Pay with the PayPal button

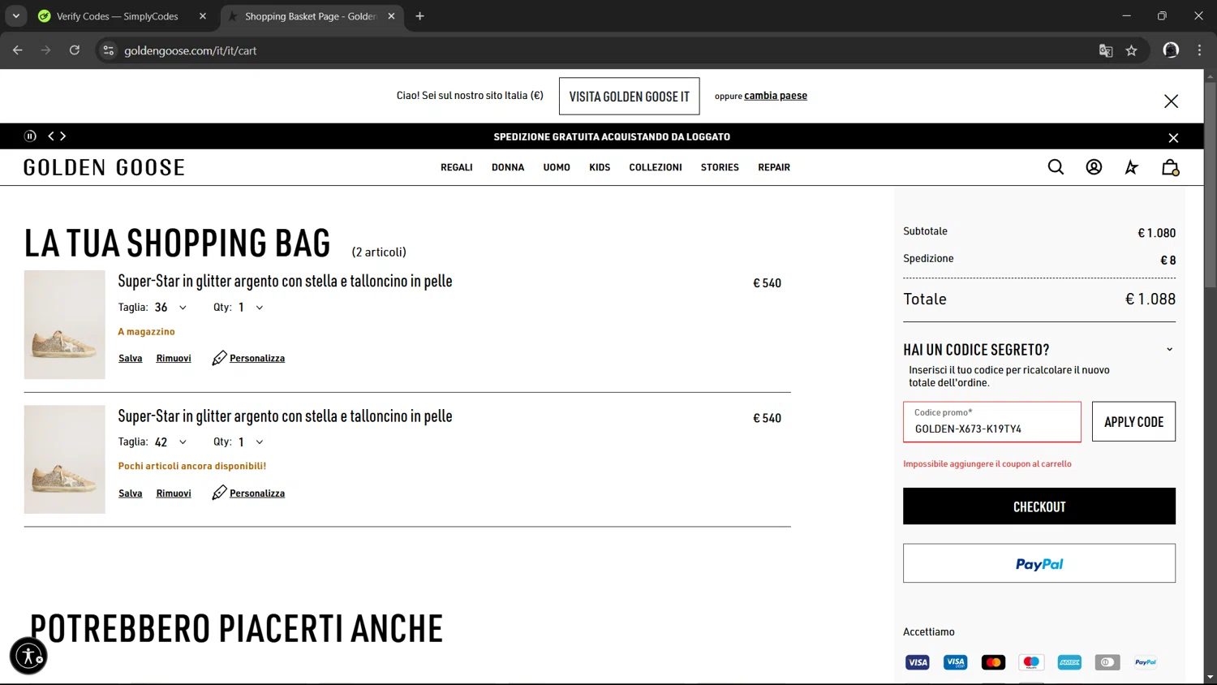coord(1039,563)
